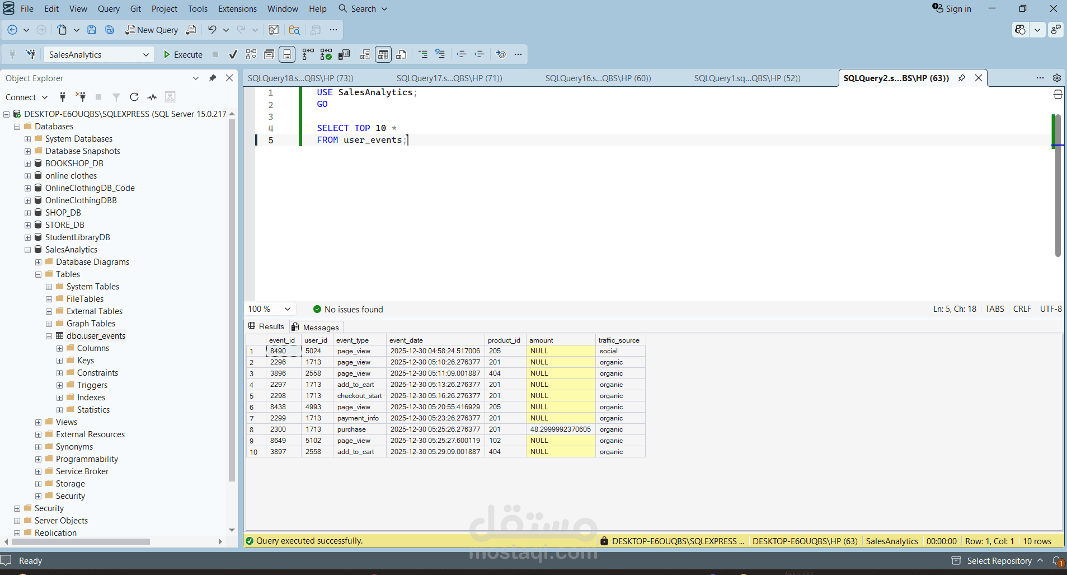
Task: Open the Tools menu
Action: 198,9
